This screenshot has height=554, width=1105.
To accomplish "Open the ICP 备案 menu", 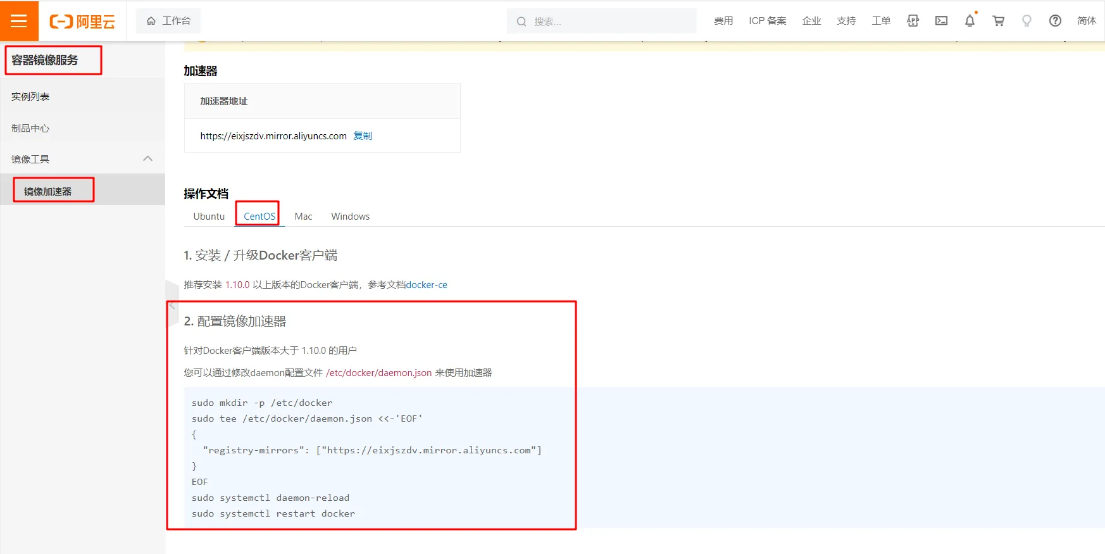I will pos(768,21).
